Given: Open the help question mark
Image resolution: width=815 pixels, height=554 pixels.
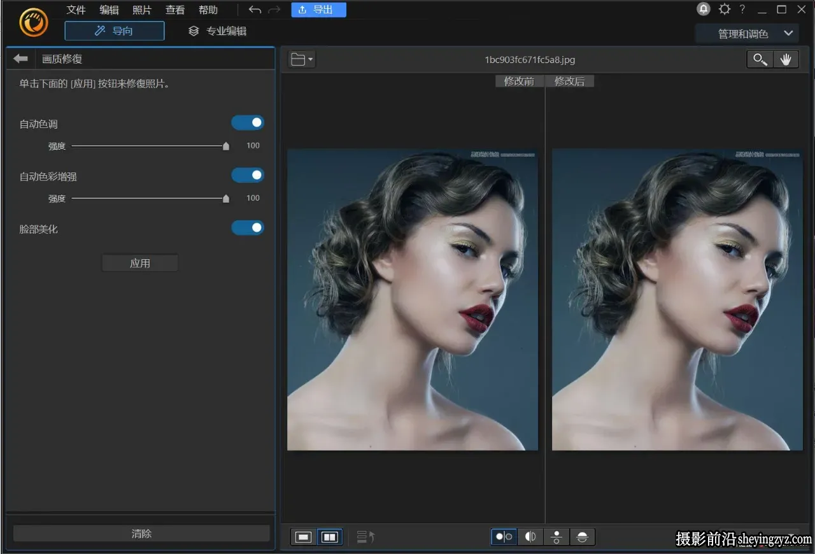Looking at the screenshot, I should click(742, 9).
